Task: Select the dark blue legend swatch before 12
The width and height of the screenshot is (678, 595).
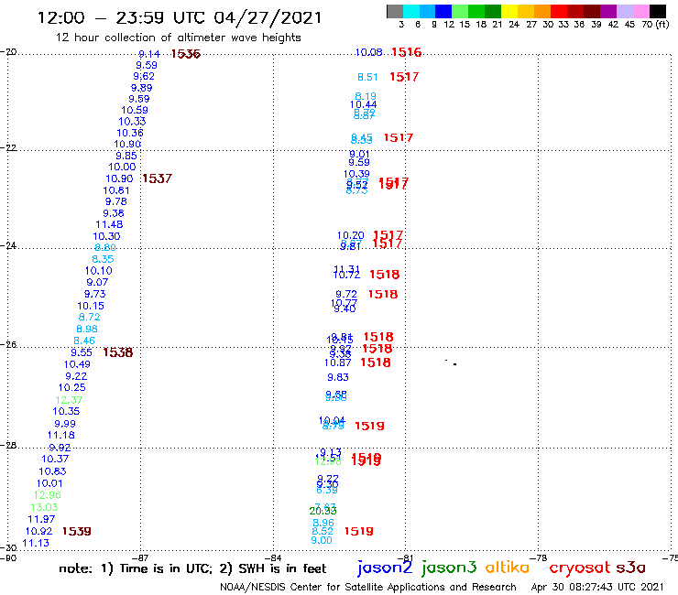Action: pos(443,11)
